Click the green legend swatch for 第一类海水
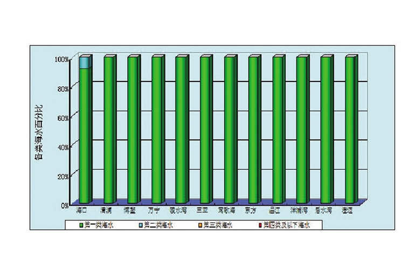Image resolution: width=414 pixels, height=275 pixels. click(x=81, y=224)
